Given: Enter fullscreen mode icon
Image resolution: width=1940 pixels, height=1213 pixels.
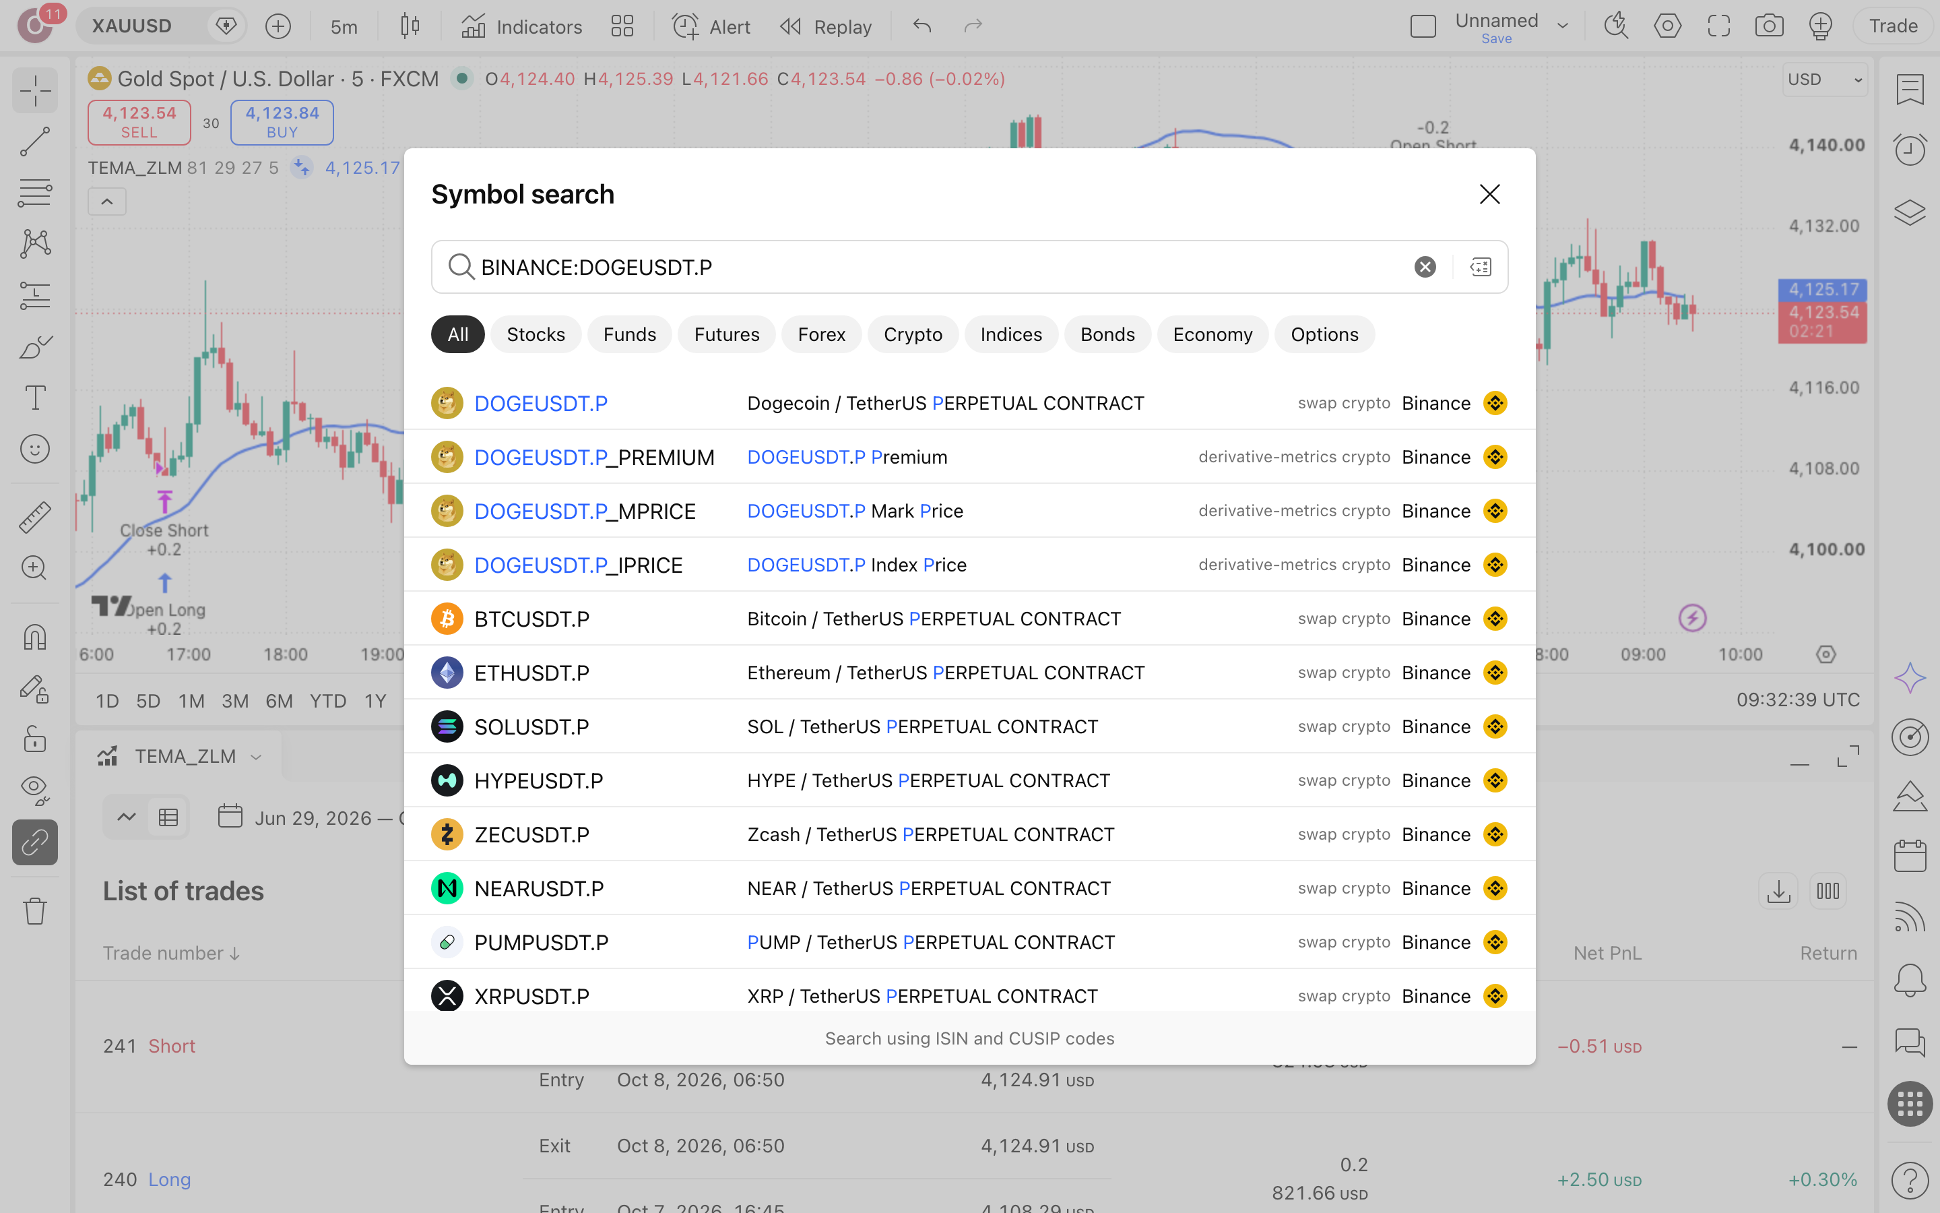Looking at the screenshot, I should [x=1719, y=26].
